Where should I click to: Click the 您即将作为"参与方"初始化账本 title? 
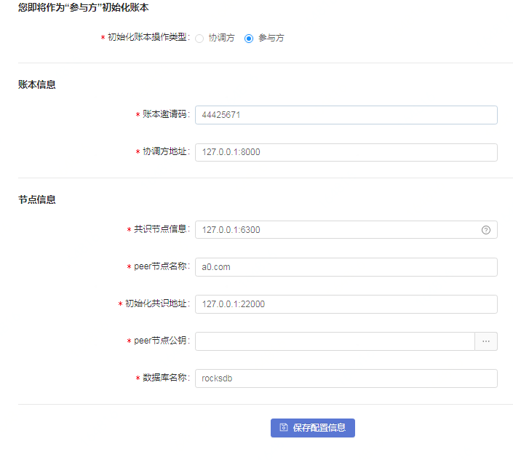[84, 7]
